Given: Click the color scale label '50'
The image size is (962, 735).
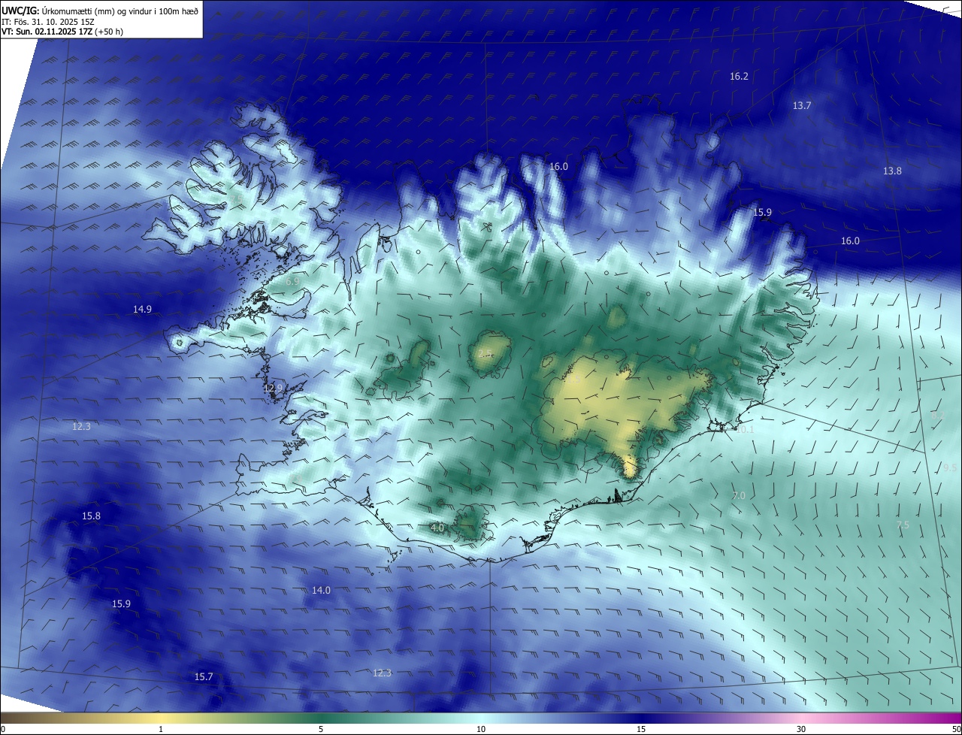Looking at the screenshot, I should click(x=956, y=730).
